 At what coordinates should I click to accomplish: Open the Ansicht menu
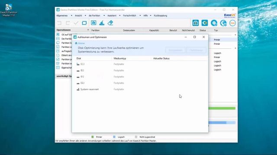(x=78, y=15)
